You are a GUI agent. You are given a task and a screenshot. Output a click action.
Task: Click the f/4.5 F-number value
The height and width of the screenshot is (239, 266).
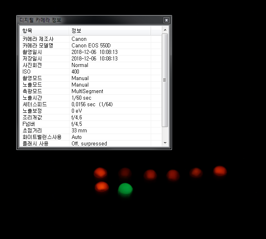coord(77,124)
